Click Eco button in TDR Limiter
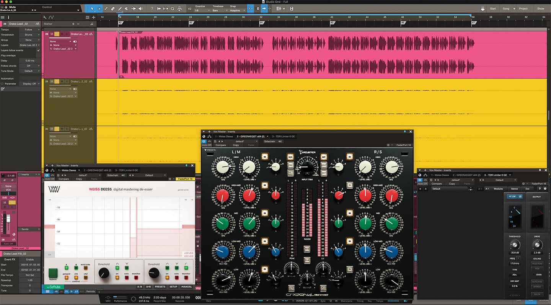551x305 pixels. coord(527,189)
